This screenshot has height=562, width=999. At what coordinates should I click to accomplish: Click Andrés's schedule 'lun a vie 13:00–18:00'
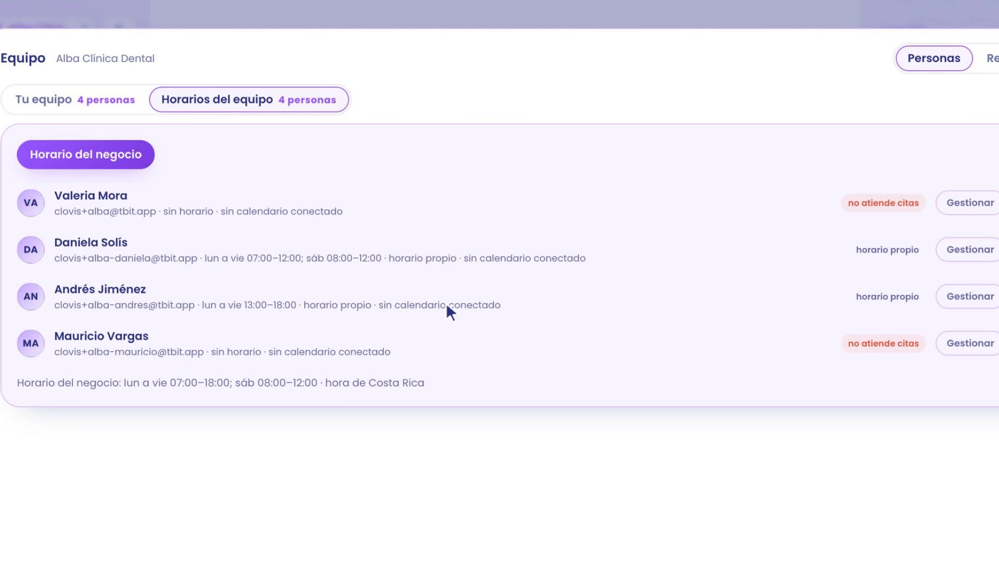click(249, 305)
